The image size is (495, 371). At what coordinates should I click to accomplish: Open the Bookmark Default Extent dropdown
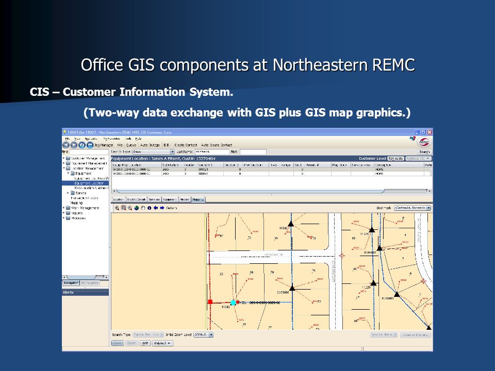[x=412, y=208]
